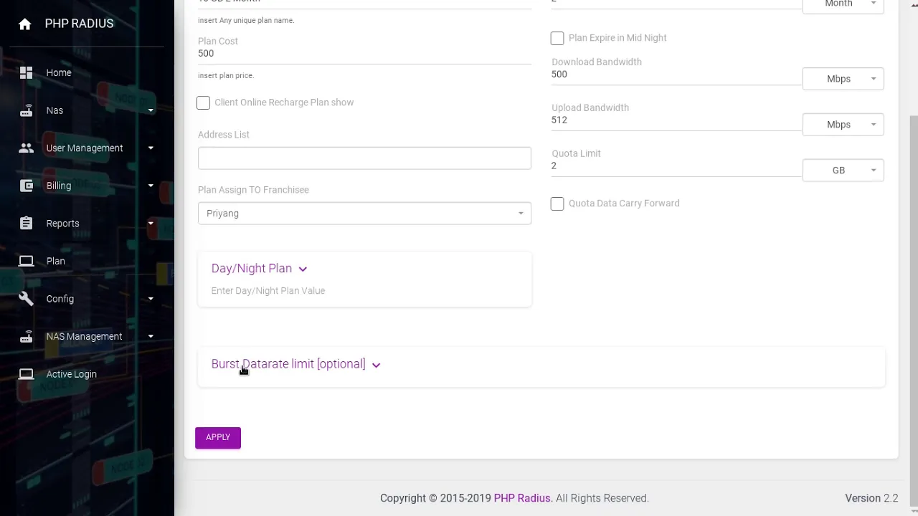Open the Plan menu item
918x516 pixels.
(x=56, y=261)
